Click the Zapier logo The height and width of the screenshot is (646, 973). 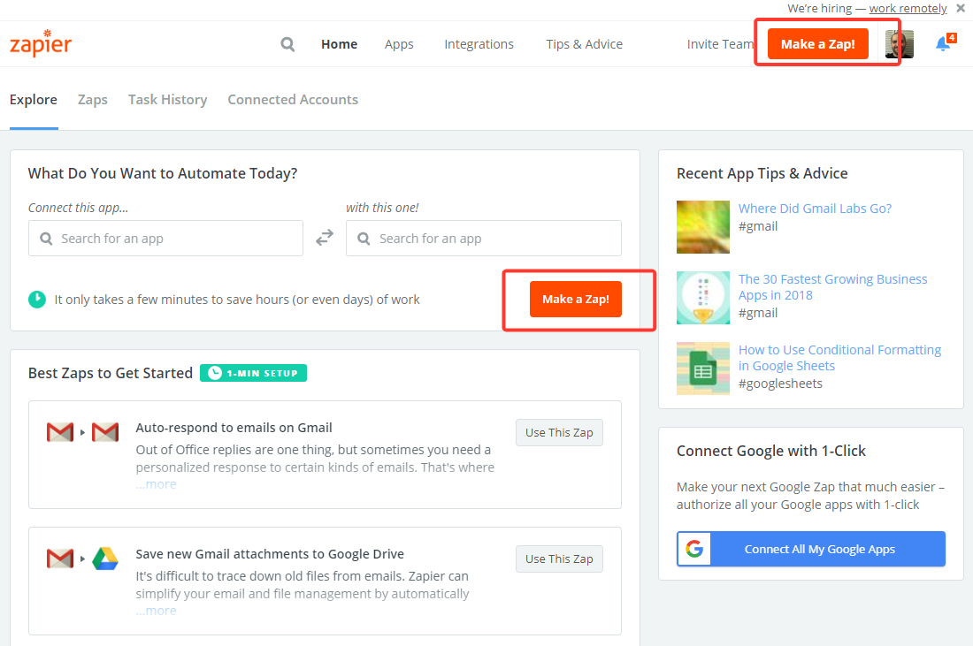41,42
